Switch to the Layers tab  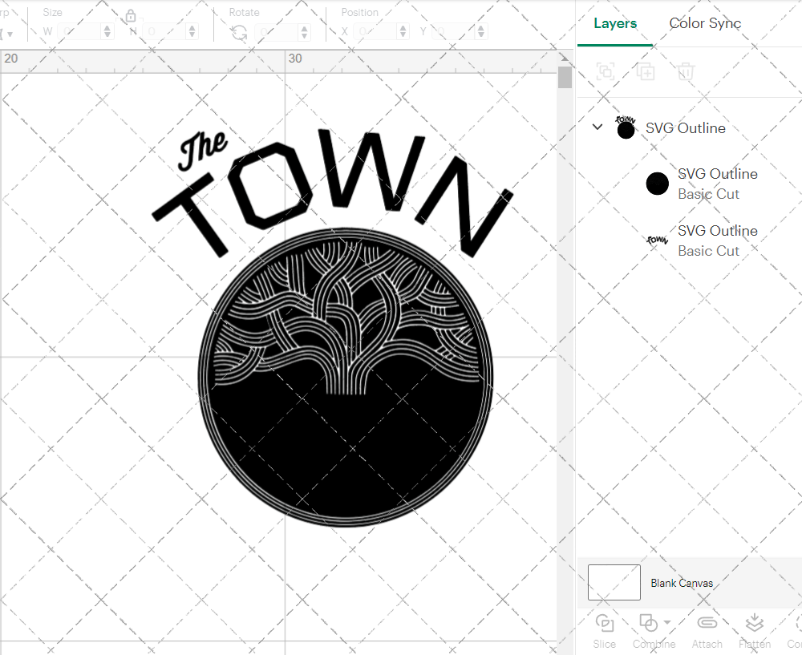tap(615, 23)
